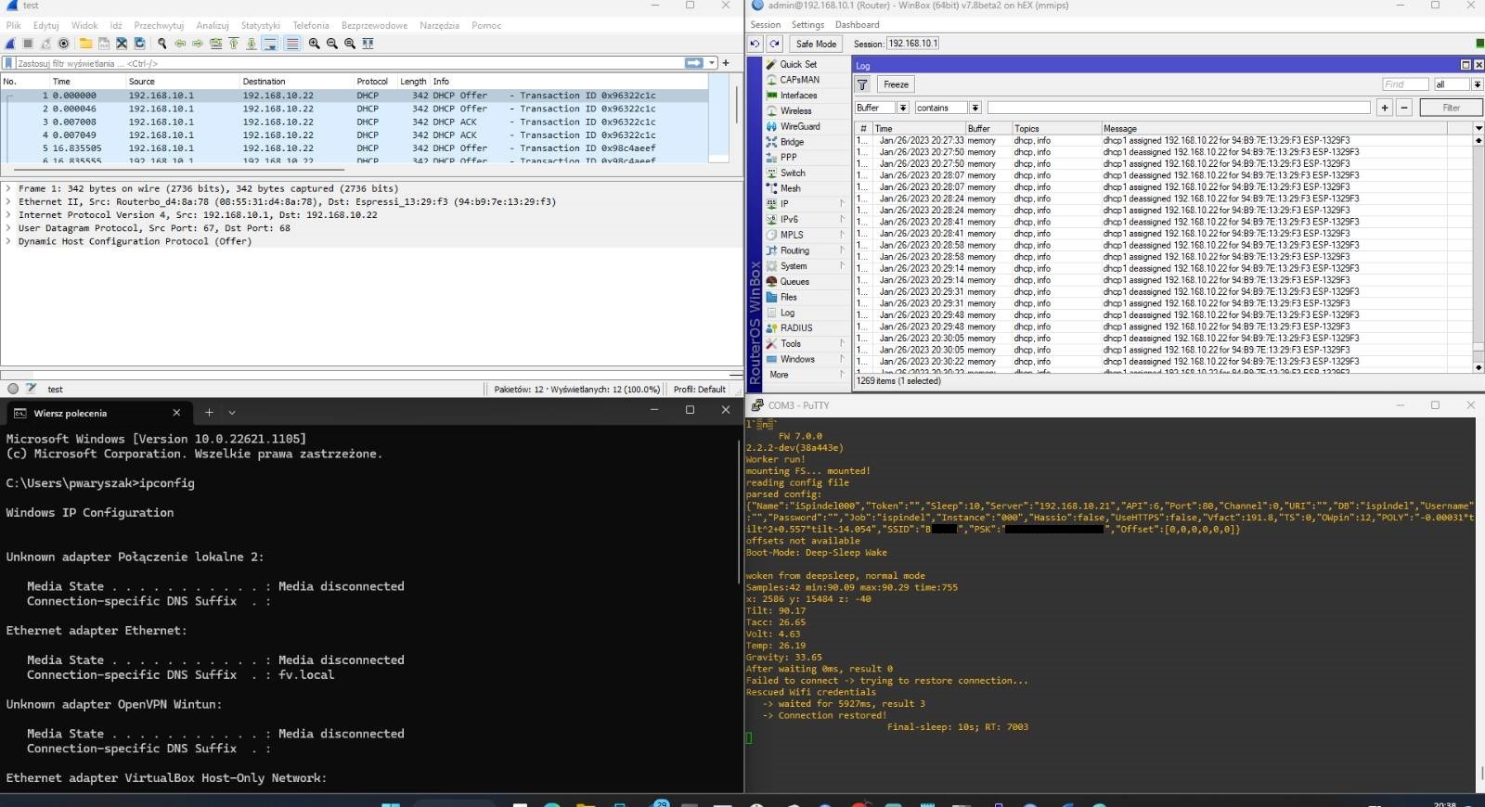Image resolution: width=1485 pixels, height=807 pixels.
Task: Toggle Freeze in the Log window
Action: click(896, 84)
